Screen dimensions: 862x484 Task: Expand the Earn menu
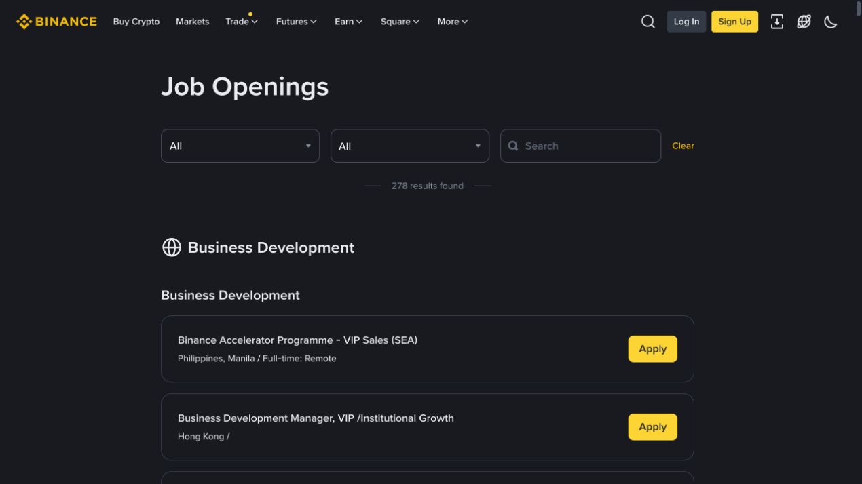349,22
